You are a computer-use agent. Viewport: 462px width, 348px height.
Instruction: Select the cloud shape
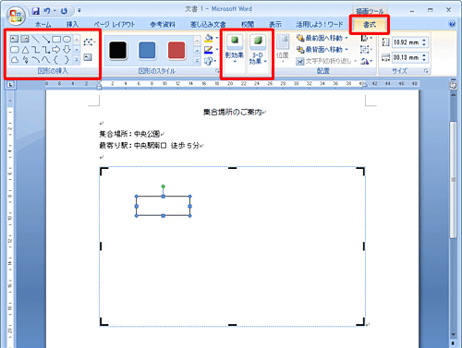15,60
